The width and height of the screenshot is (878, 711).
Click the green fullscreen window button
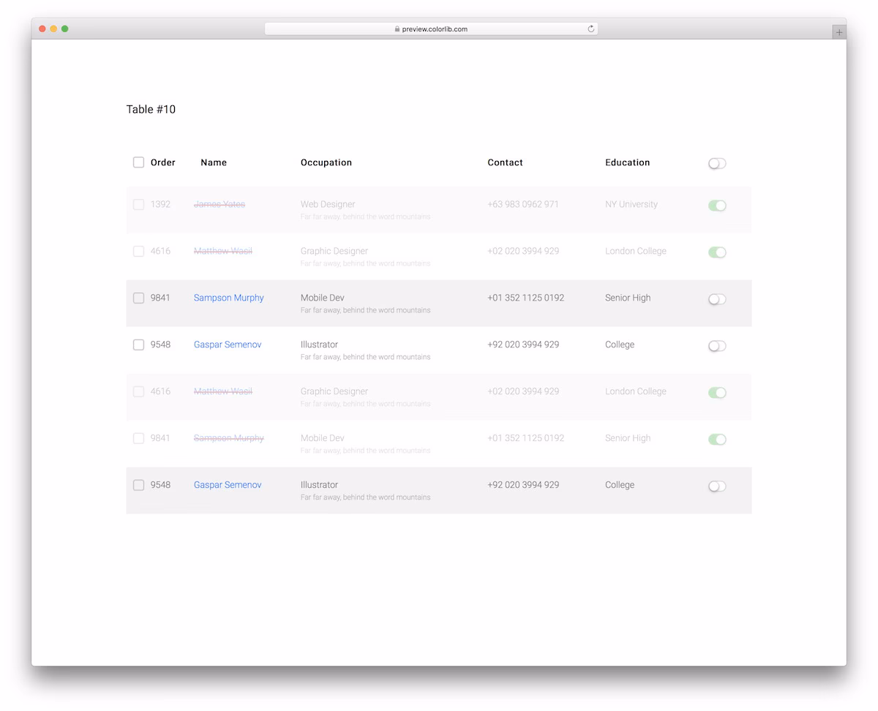coord(64,29)
